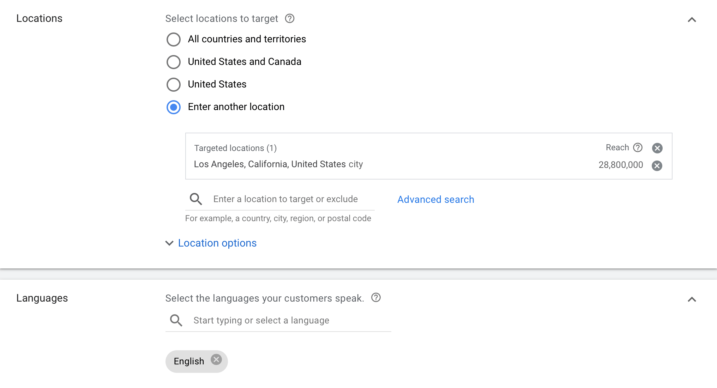The width and height of the screenshot is (717, 388).
Task: Remove all targeted locations
Action: point(657,148)
